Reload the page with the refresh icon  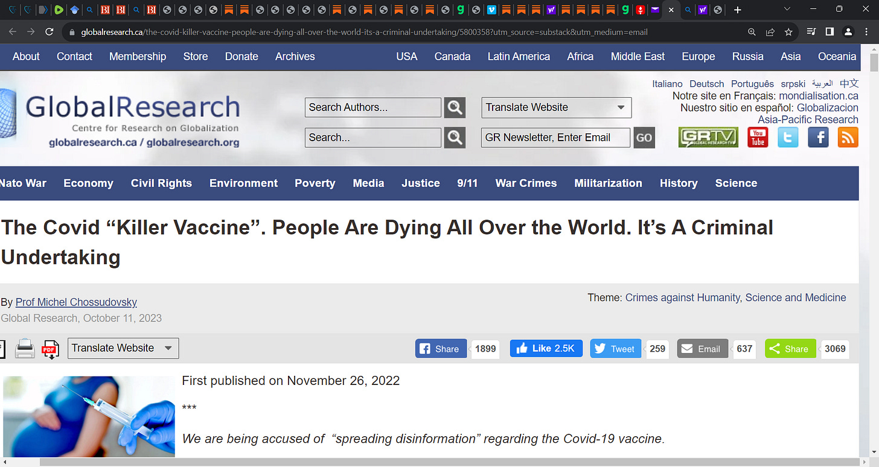point(50,32)
